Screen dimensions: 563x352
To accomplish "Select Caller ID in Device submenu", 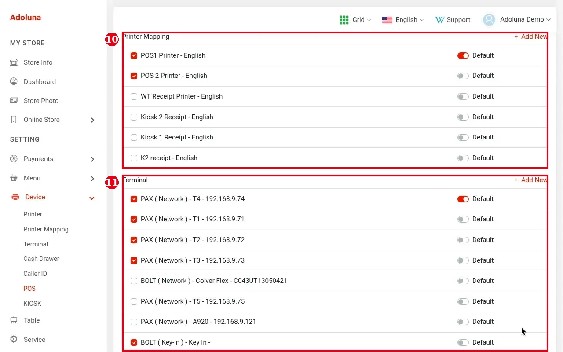I will [35, 274].
